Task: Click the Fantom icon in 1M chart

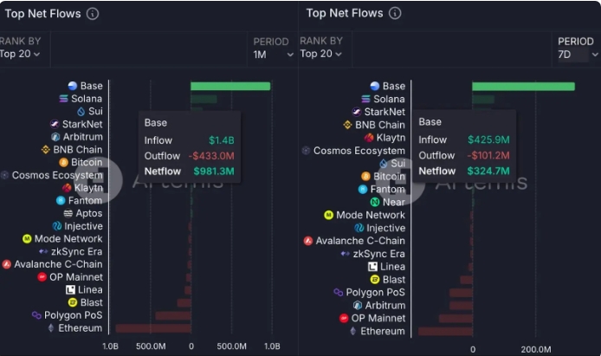Action: coord(61,200)
